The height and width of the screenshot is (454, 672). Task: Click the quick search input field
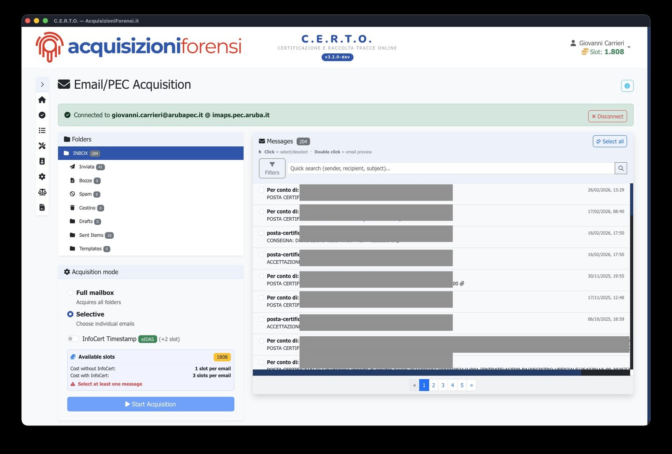click(451, 168)
